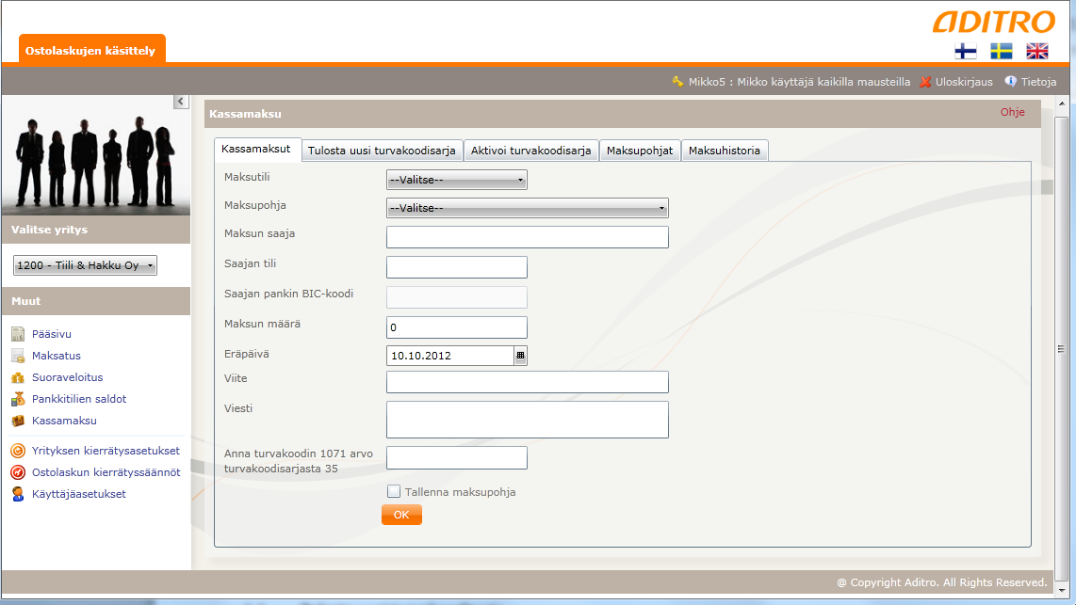Viewport: 1076px width, 605px height.
Task: Open the Suoraveloitus link
Action: [x=67, y=377]
